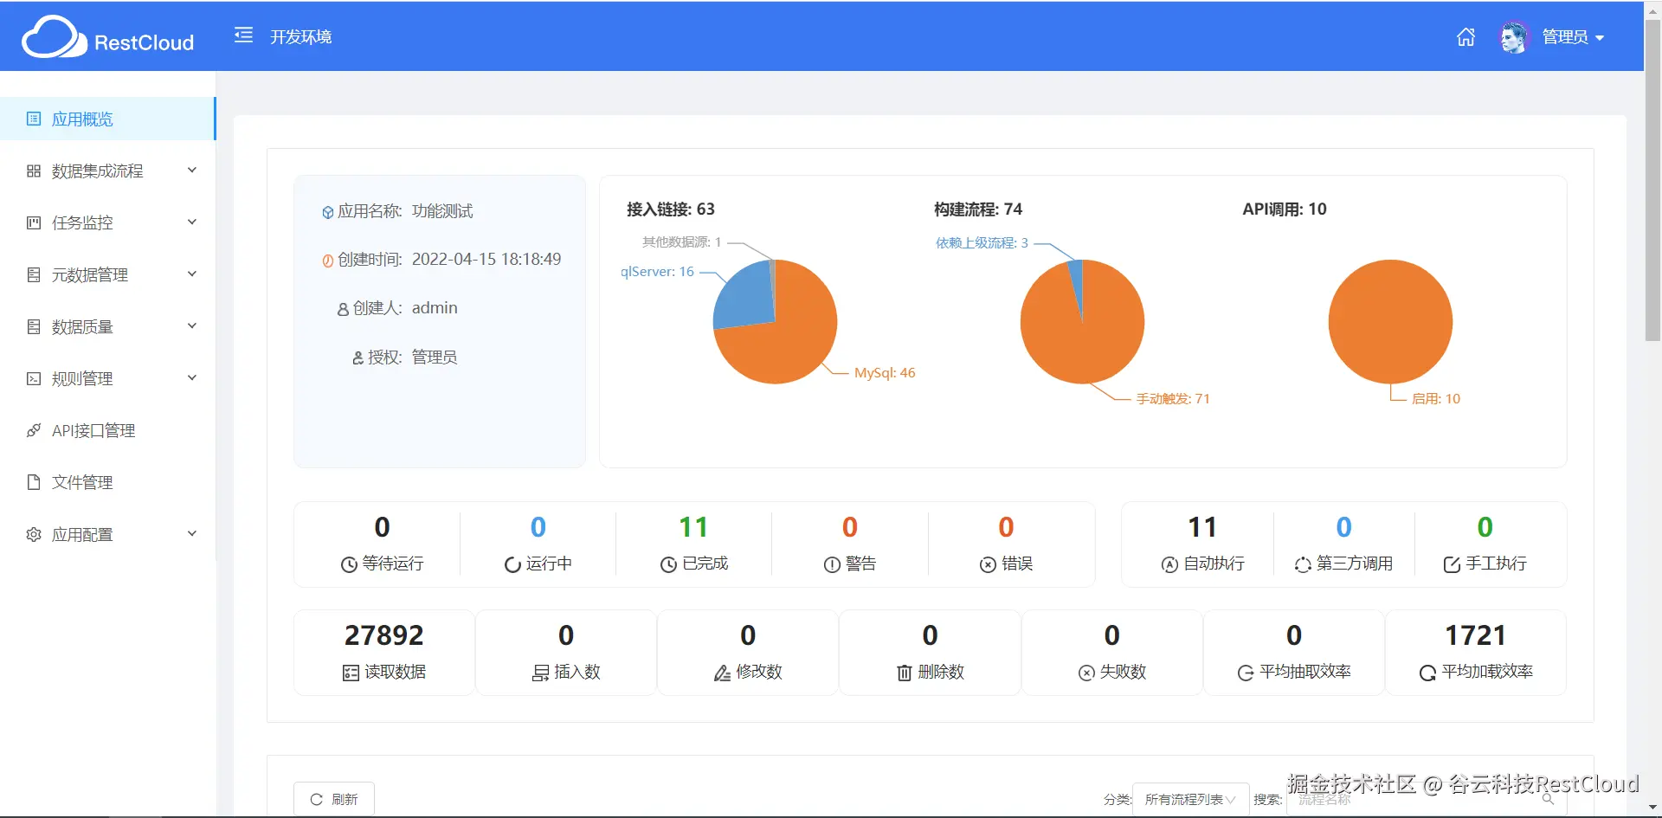Click the 平均加载效率 icon
Image resolution: width=1662 pixels, height=818 pixels.
pyautogui.click(x=1427, y=673)
